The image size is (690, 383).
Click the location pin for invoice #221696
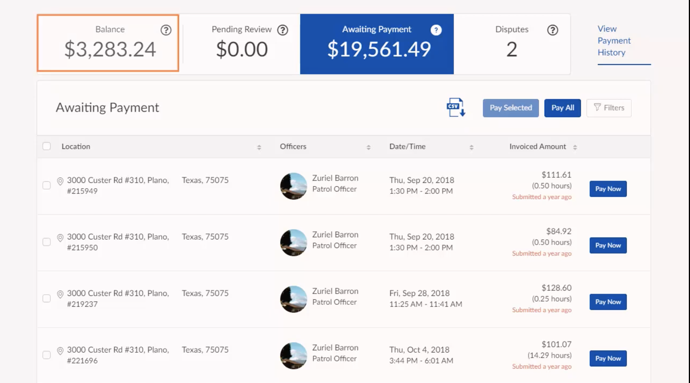click(x=60, y=351)
